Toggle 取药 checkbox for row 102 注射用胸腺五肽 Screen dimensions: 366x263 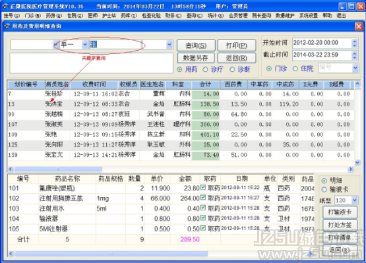pyautogui.click(x=203, y=198)
